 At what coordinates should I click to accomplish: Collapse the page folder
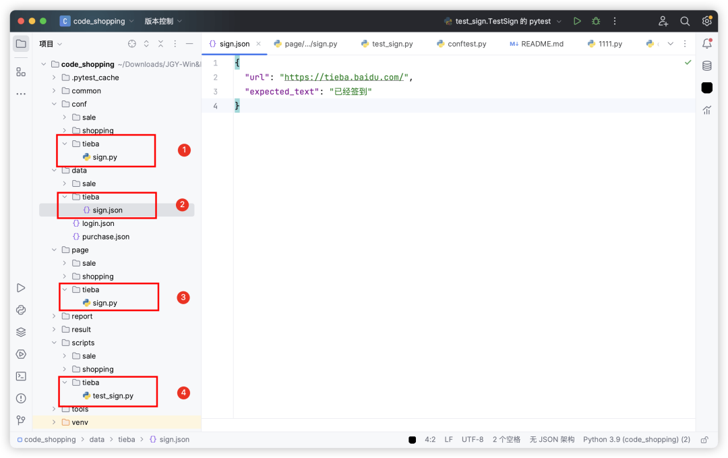tap(54, 250)
